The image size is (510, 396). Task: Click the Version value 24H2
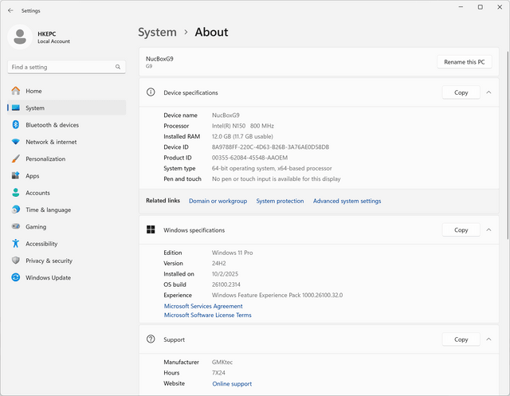pyautogui.click(x=219, y=264)
